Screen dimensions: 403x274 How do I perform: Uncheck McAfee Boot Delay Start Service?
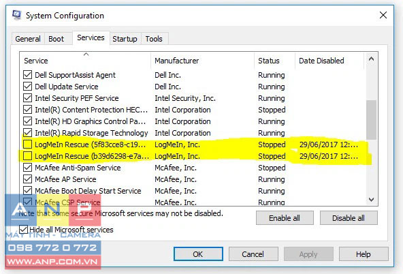click(27, 191)
